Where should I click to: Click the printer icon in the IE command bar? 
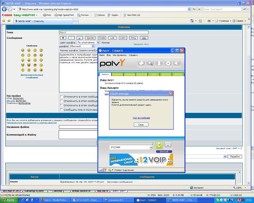click(209, 21)
